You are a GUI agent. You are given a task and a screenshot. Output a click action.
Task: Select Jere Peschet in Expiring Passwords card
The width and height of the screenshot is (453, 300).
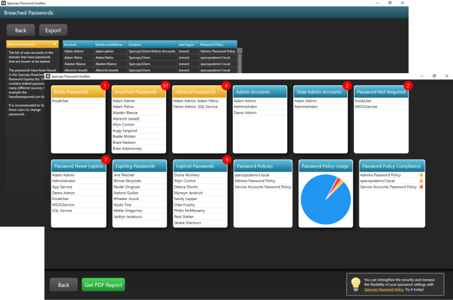point(139,175)
